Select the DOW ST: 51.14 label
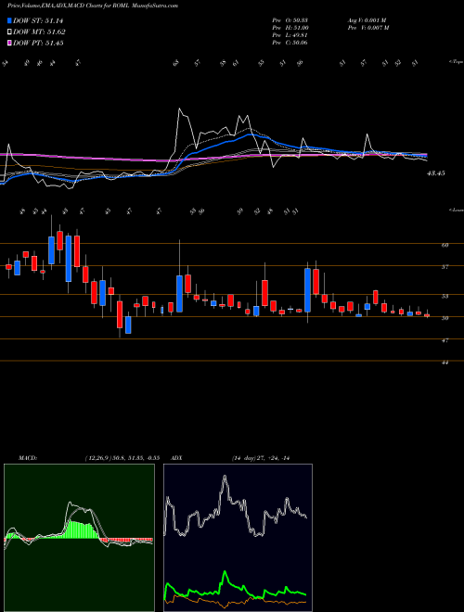The width and height of the screenshot is (464, 612). click(38, 21)
